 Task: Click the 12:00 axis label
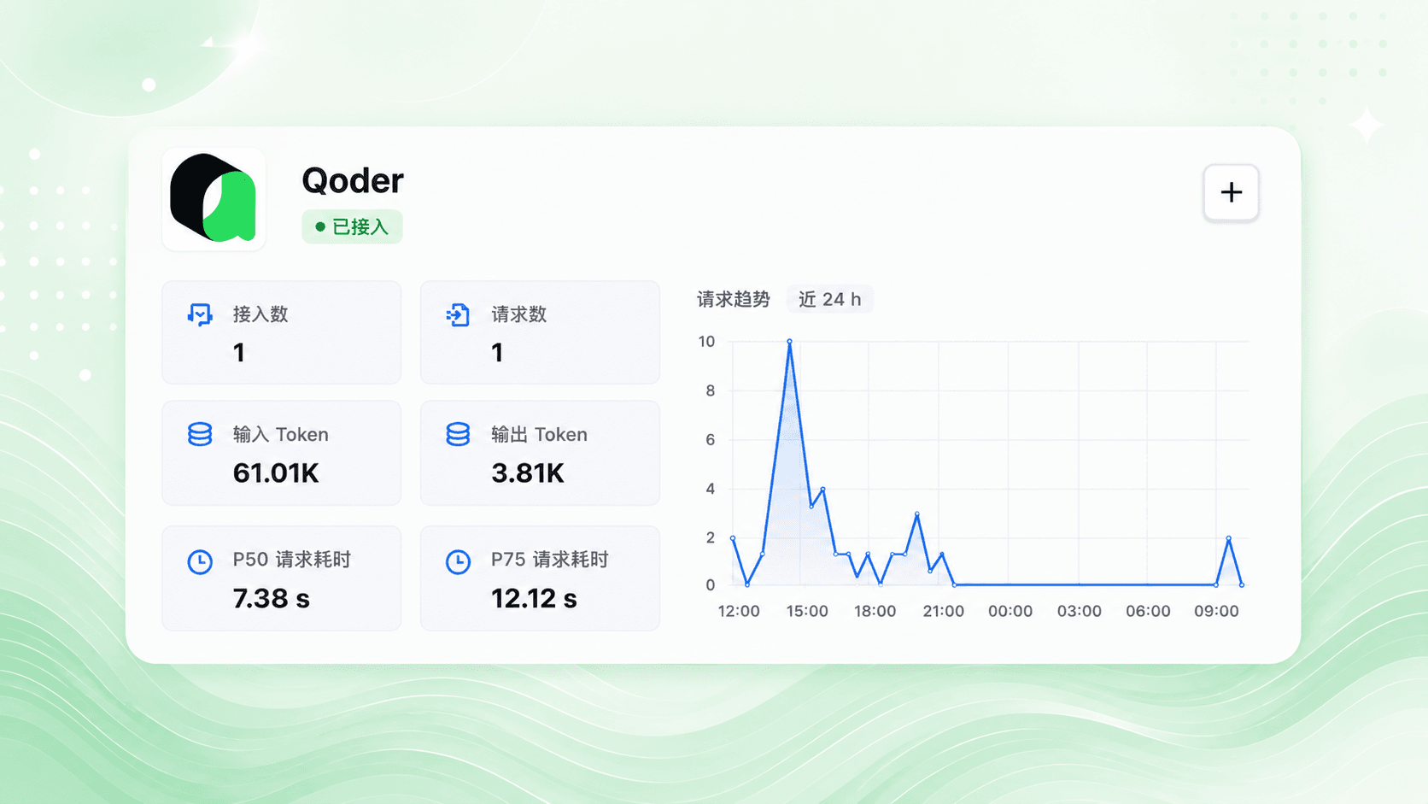coord(738,611)
